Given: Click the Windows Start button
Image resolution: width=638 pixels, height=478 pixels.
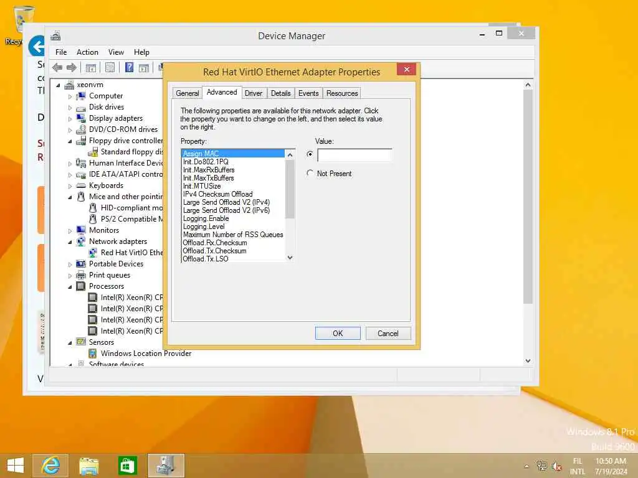Looking at the screenshot, I should [16, 466].
